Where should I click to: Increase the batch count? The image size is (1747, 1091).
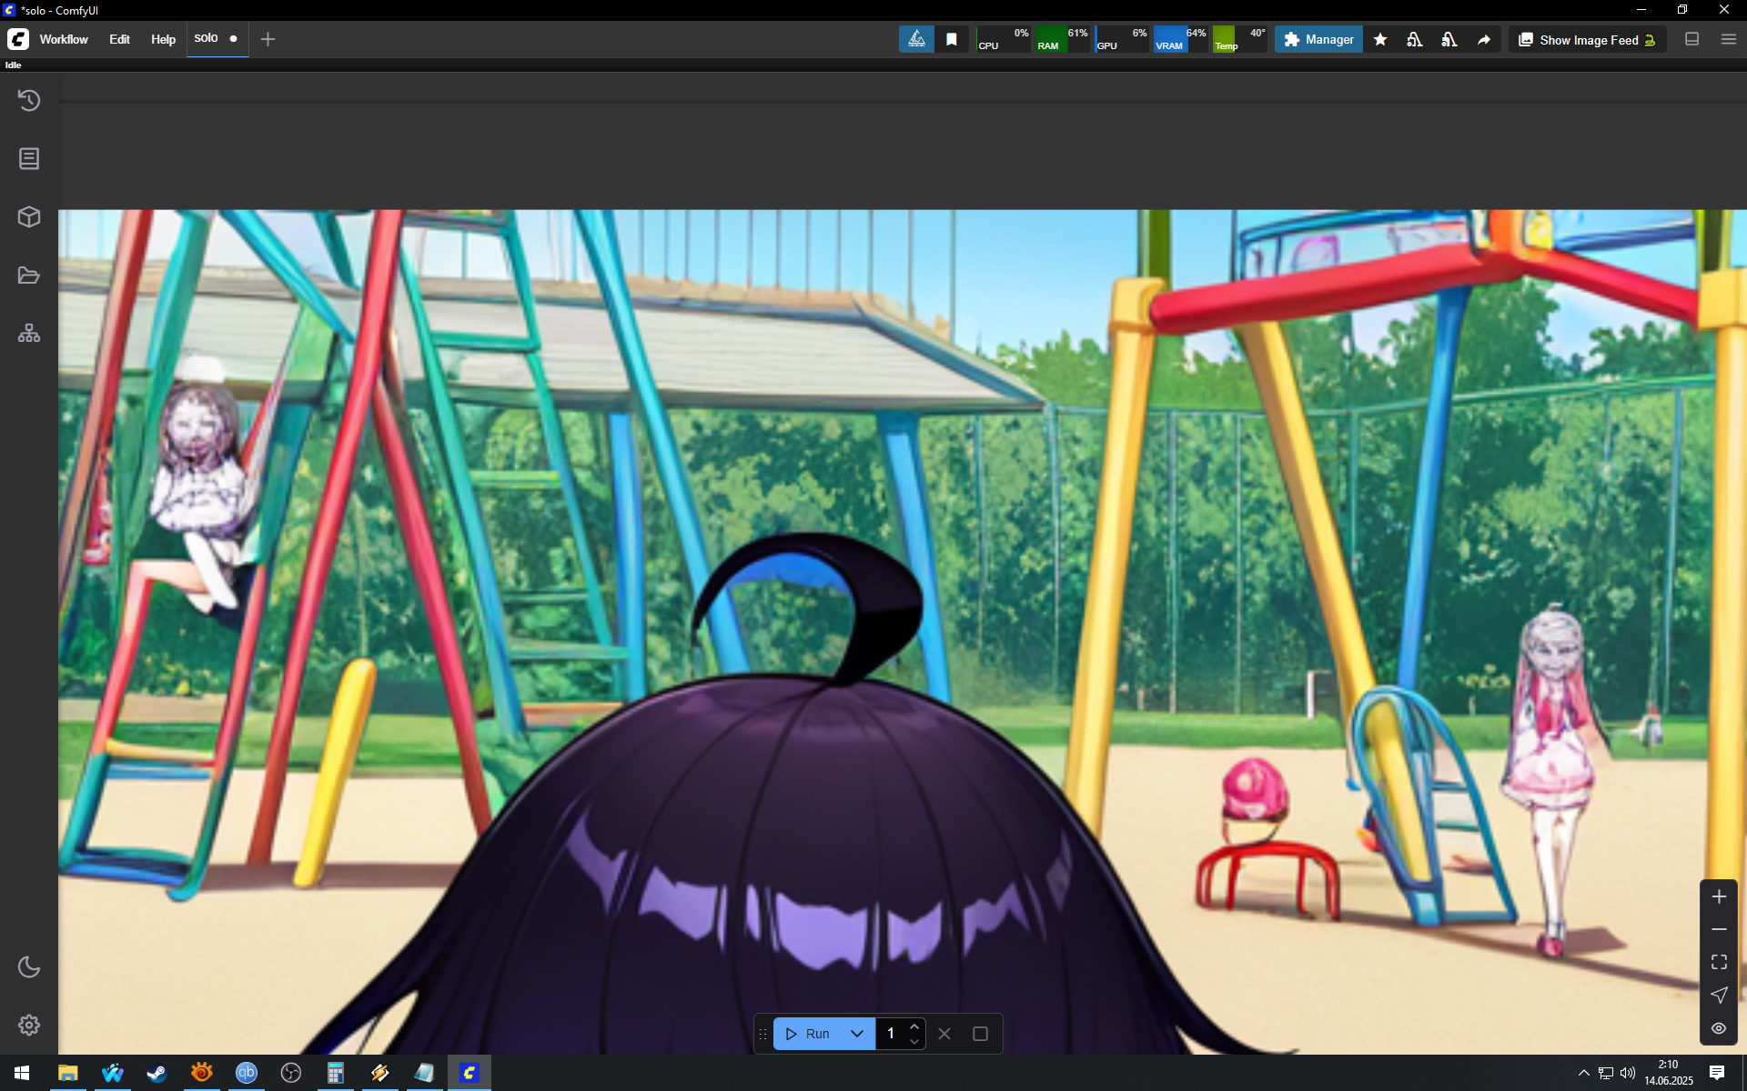point(914,1026)
